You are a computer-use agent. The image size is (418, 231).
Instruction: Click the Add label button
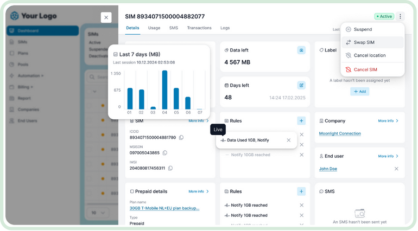(x=359, y=92)
